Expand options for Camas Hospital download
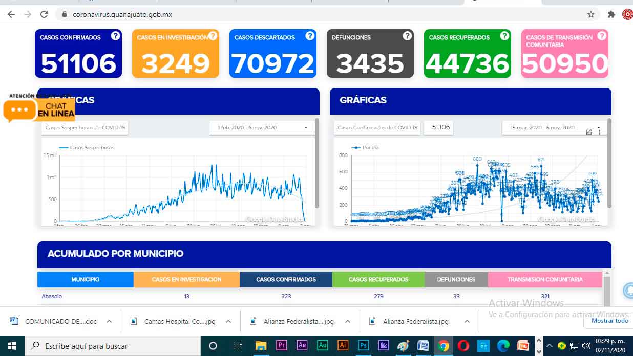This screenshot has width=633, height=356. point(228,321)
